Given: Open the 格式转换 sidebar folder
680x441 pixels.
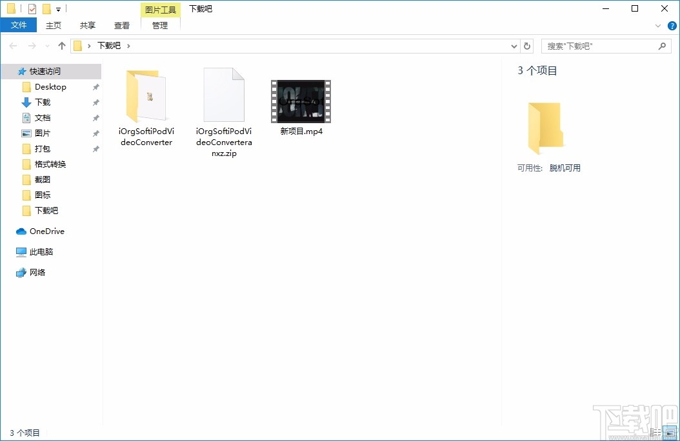Looking at the screenshot, I should point(48,164).
